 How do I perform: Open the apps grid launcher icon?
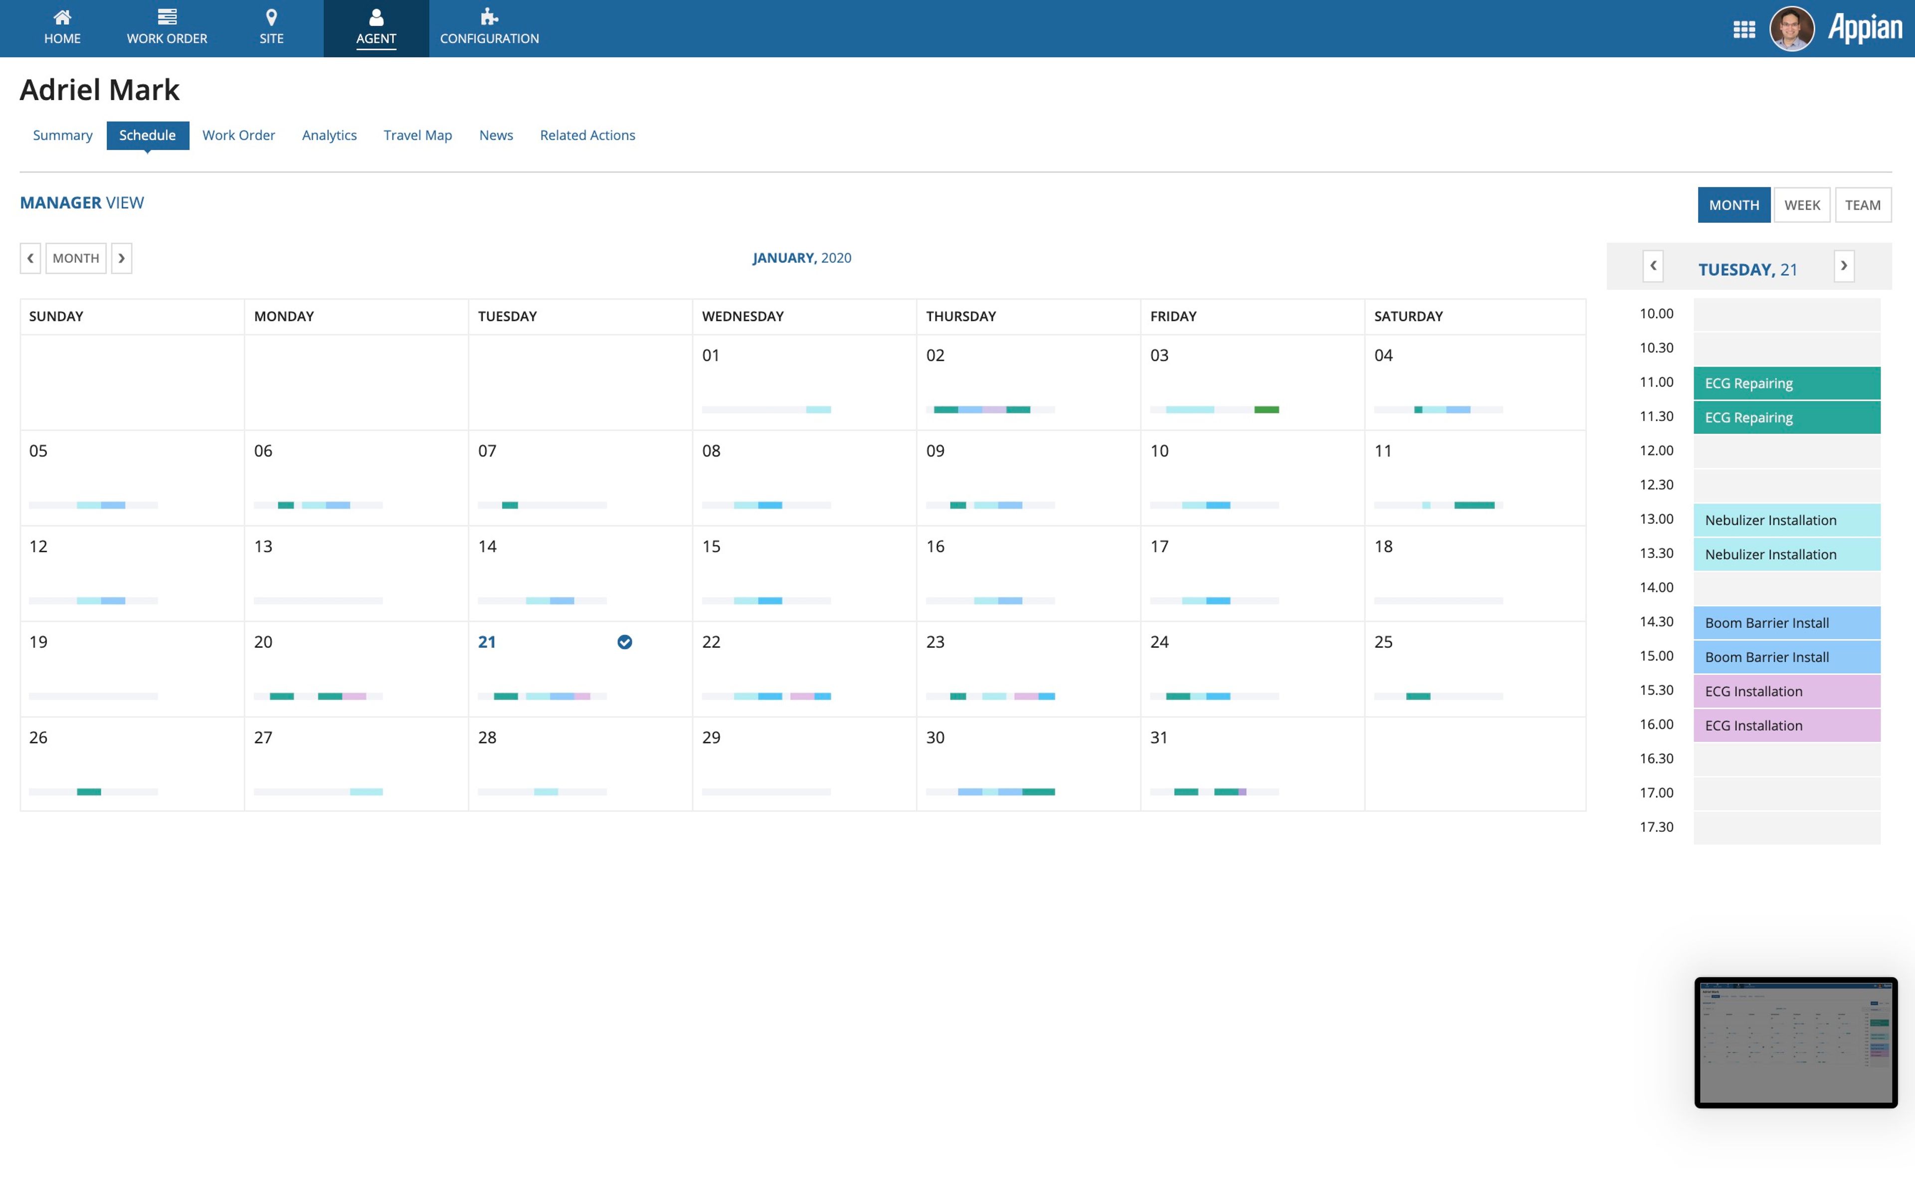1744,29
